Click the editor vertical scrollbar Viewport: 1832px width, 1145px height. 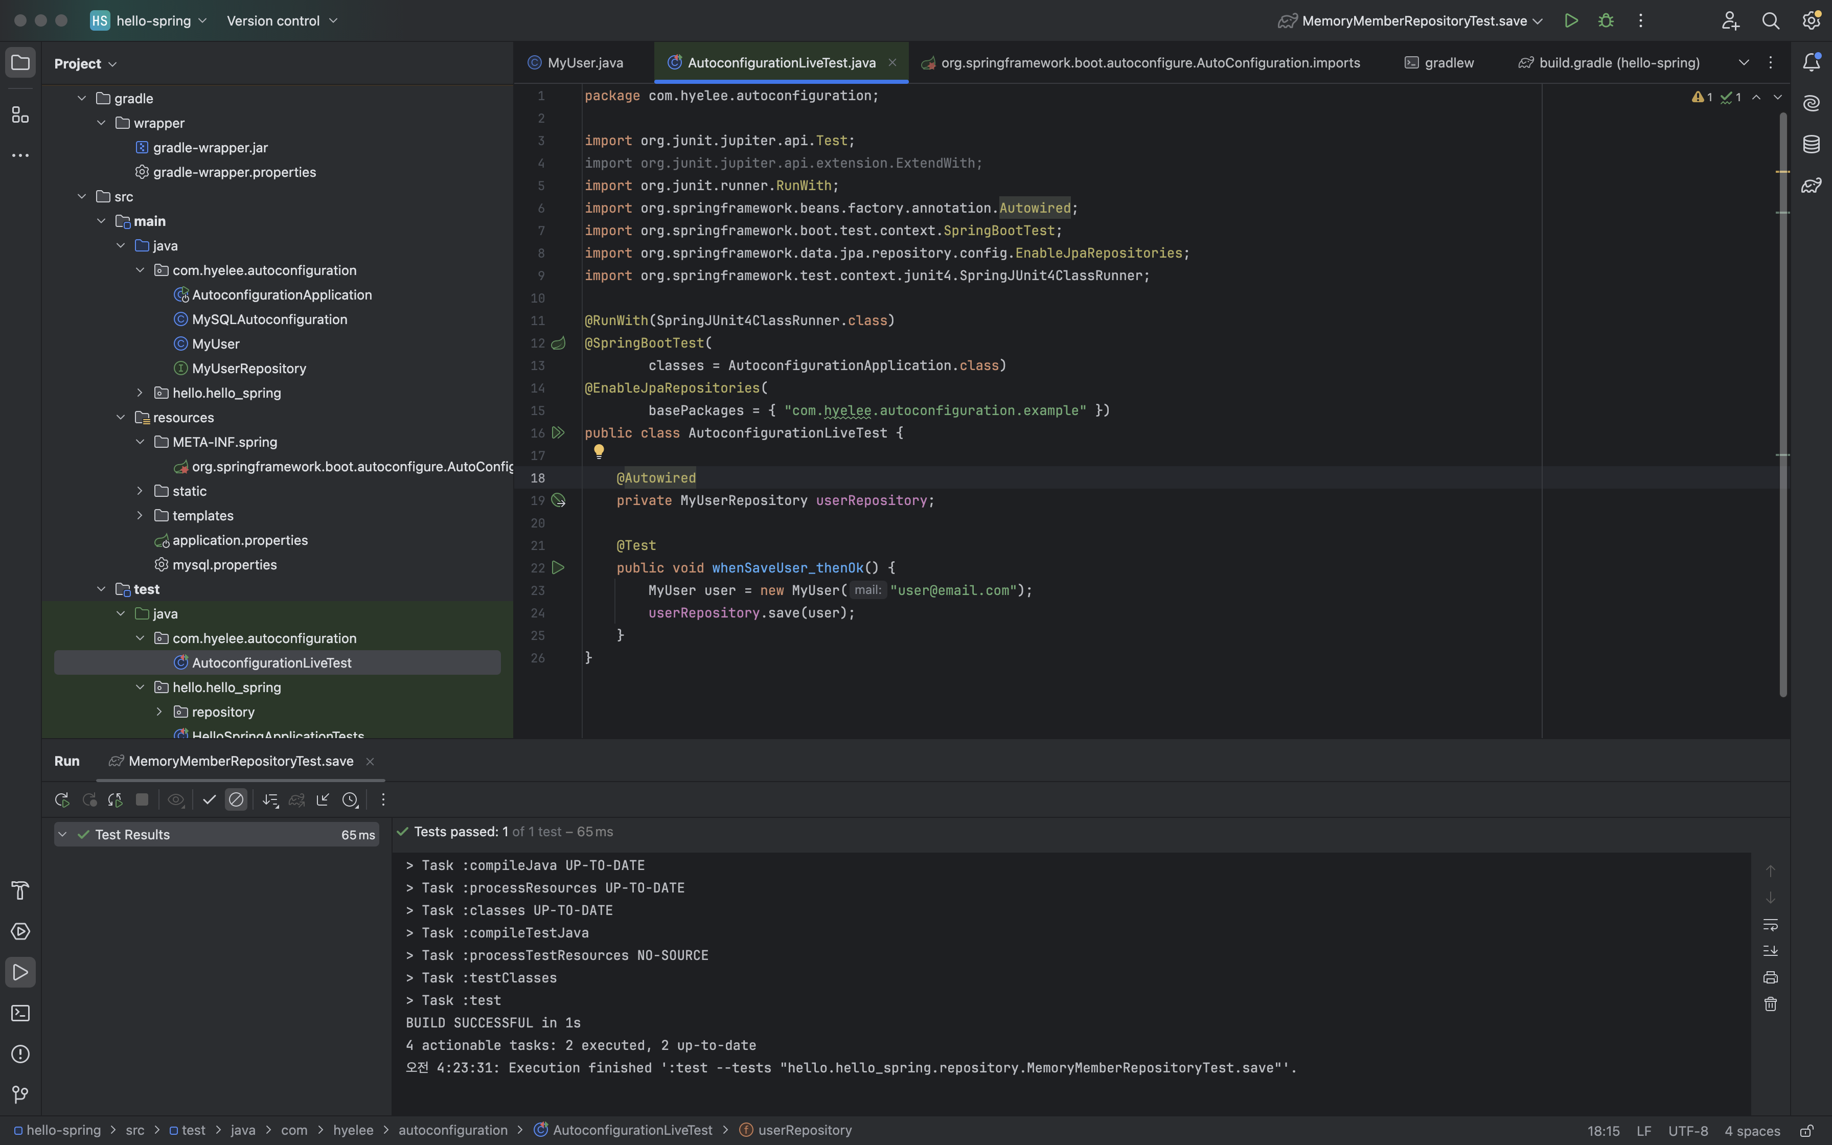click(x=1783, y=405)
